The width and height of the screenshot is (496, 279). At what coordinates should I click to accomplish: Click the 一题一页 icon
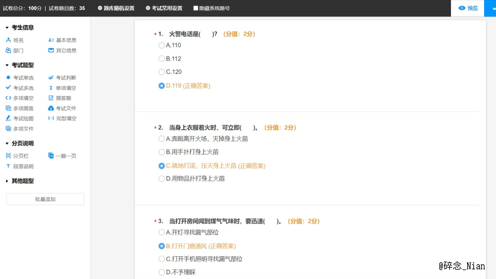click(x=51, y=156)
